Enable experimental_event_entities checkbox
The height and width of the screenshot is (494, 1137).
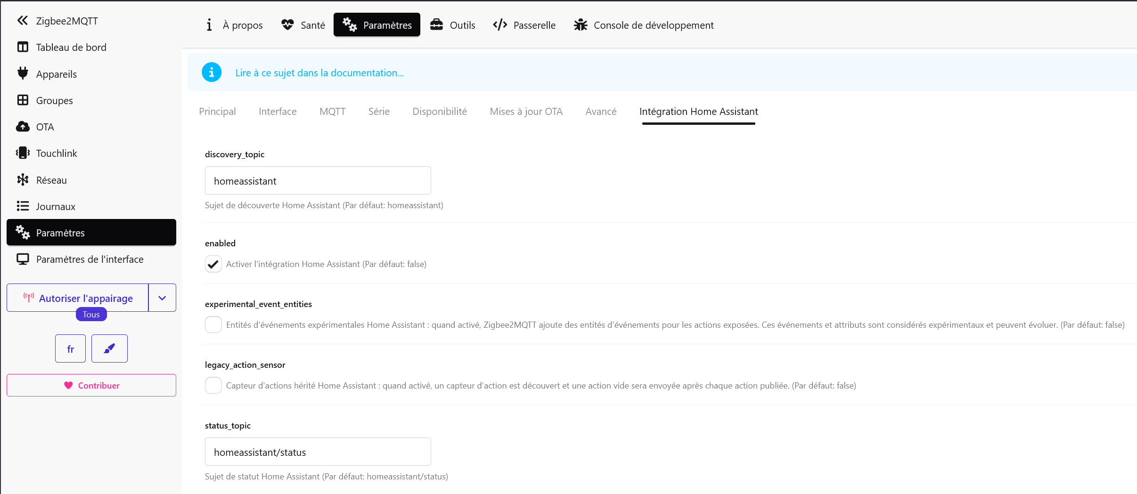pyautogui.click(x=213, y=325)
